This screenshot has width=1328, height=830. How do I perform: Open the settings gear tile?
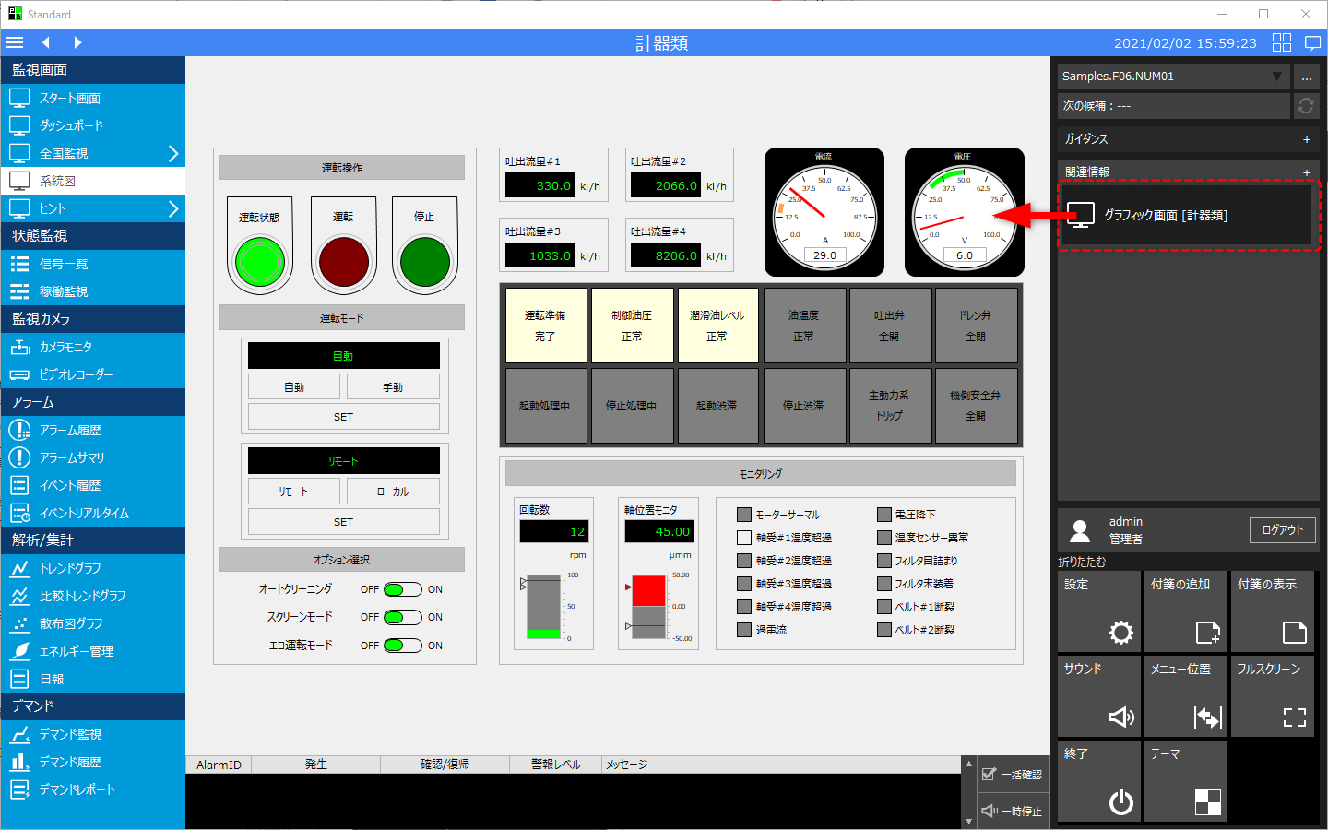point(1098,611)
